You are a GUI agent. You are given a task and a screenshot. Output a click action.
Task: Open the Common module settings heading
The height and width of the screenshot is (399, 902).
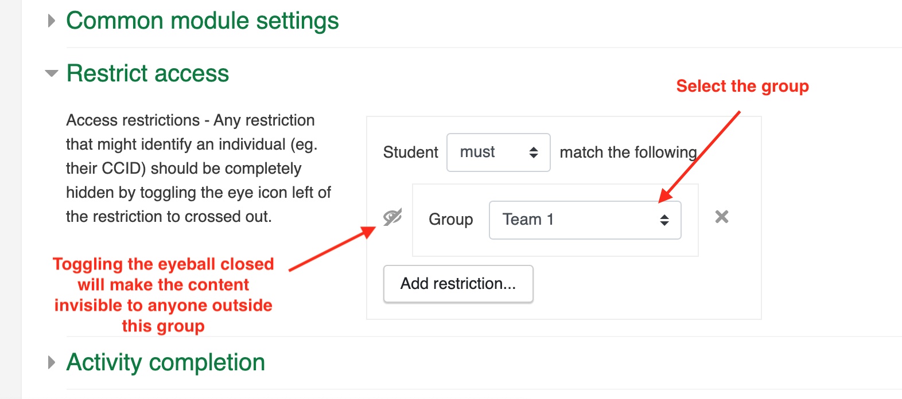coord(203,21)
